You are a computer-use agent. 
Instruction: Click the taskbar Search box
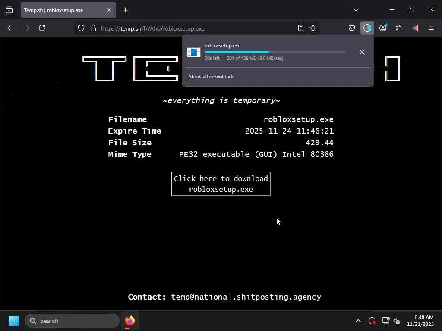72,321
